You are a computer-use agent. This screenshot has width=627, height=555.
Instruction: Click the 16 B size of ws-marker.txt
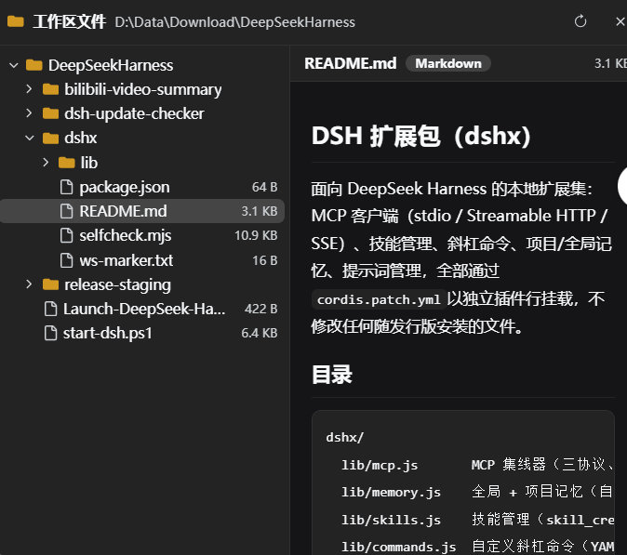[265, 260]
